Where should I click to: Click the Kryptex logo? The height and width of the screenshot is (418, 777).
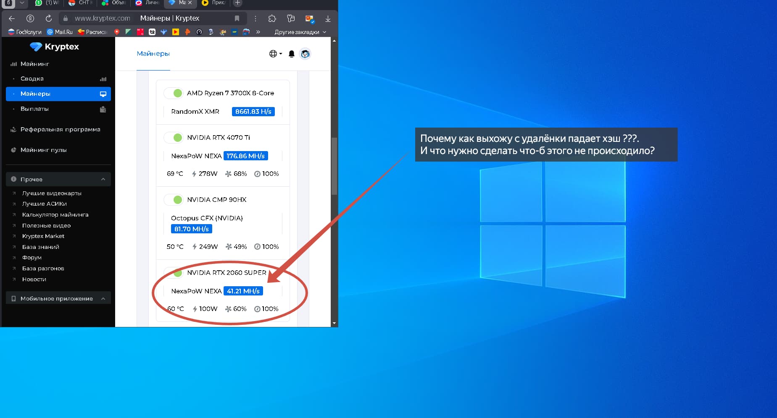(54, 47)
